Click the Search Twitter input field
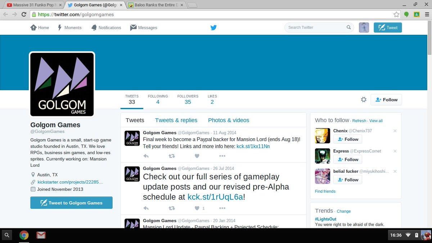This screenshot has height=243, width=432. click(319, 27)
